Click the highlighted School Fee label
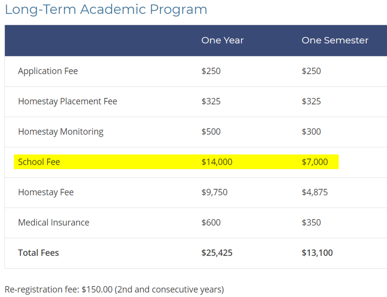 pos(39,162)
